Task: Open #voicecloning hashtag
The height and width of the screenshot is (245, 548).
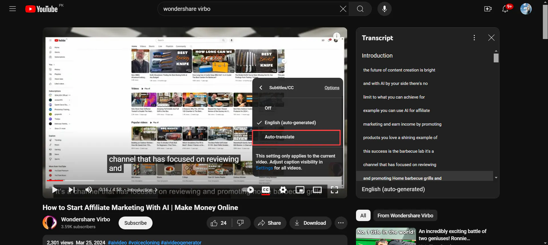Action: coord(144,242)
